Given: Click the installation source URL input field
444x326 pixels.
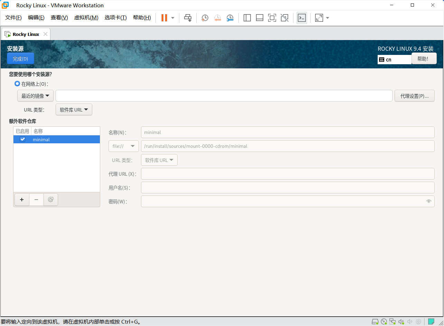Looking at the screenshot, I should (x=224, y=96).
